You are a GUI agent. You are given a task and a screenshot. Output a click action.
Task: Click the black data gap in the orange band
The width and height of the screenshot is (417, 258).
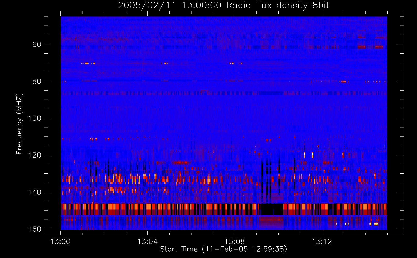click(x=271, y=209)
